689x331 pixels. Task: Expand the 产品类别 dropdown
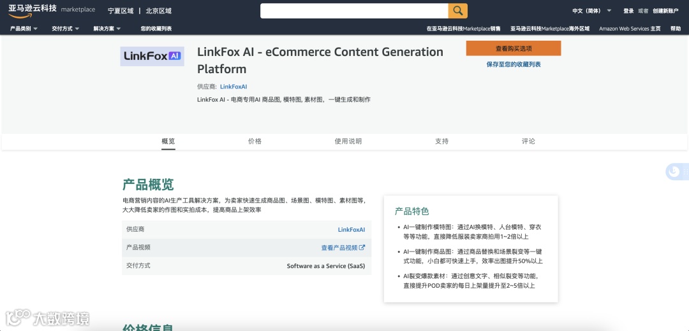[24, 29]
